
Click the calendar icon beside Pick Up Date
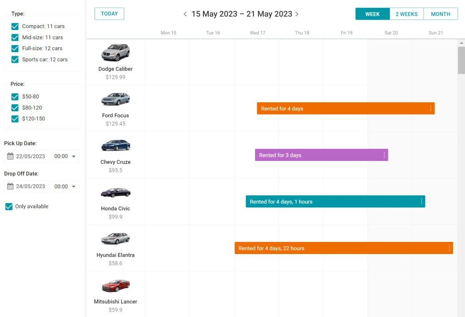10,156
